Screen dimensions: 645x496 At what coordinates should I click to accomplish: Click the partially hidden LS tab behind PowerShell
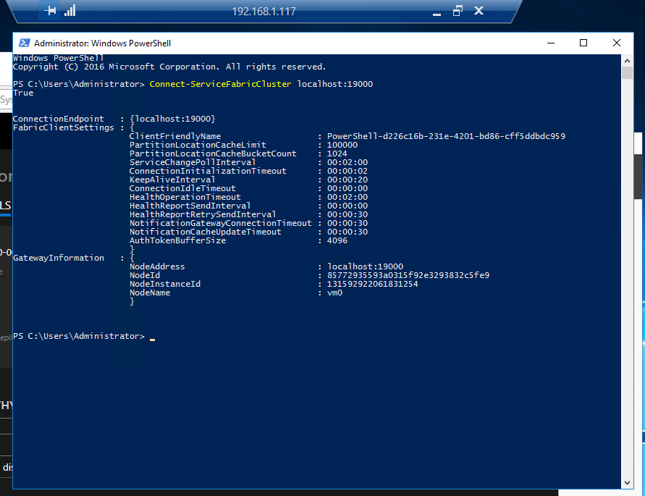pos(6,206)
